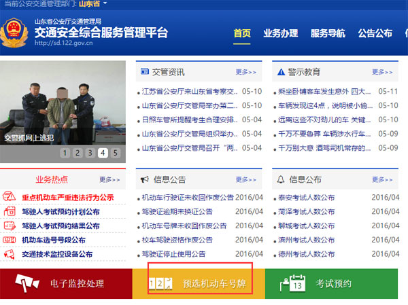Switch carousel to slide 2
Viewport: 408px width, 305px height.
[x=78, y=153]
